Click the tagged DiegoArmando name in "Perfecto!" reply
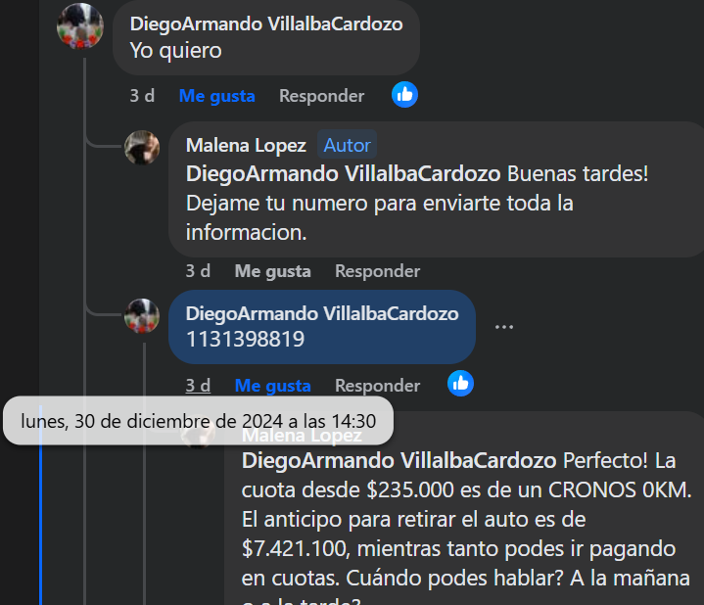Image resolution: width=704 pixels, height=605 pixels. pyautogui.click(x=399, y=460)
